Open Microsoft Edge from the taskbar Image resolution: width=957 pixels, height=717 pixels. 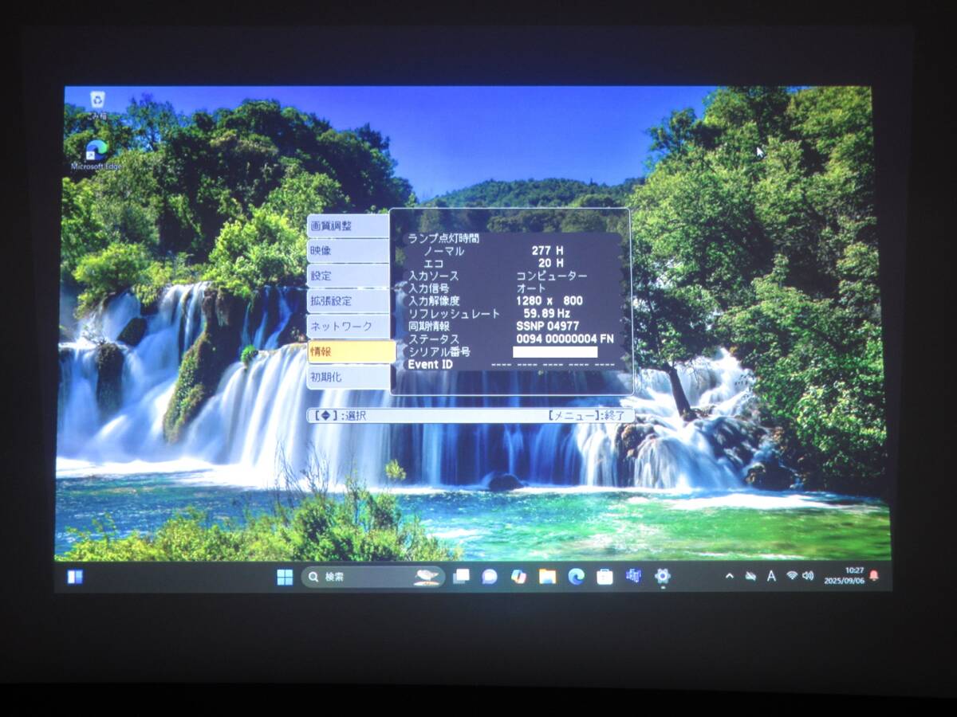click(x=576, y=576)
